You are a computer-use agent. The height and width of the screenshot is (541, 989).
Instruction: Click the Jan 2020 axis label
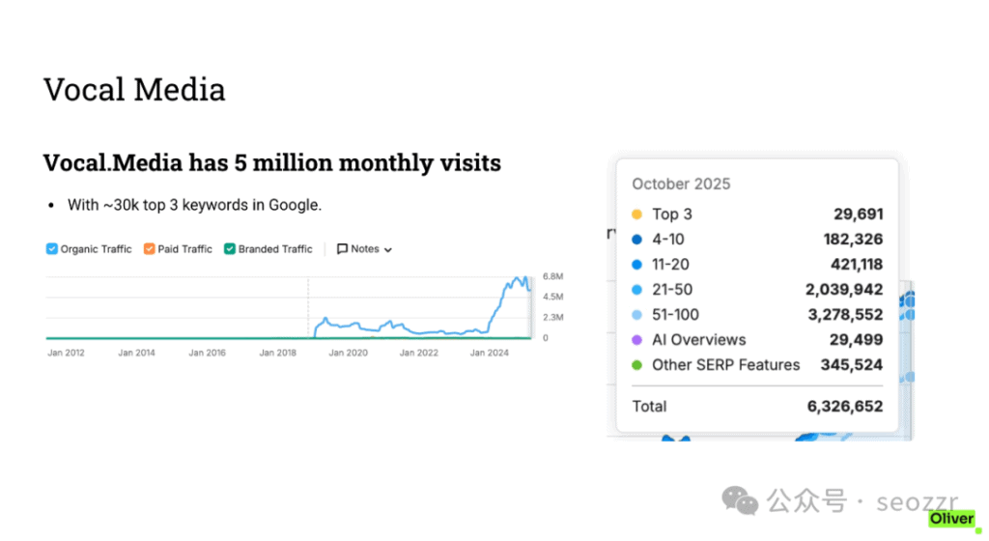point(348,354)
